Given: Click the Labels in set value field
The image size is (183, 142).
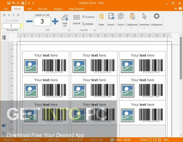Looking at the screenshot, I should tap(42, 22).
